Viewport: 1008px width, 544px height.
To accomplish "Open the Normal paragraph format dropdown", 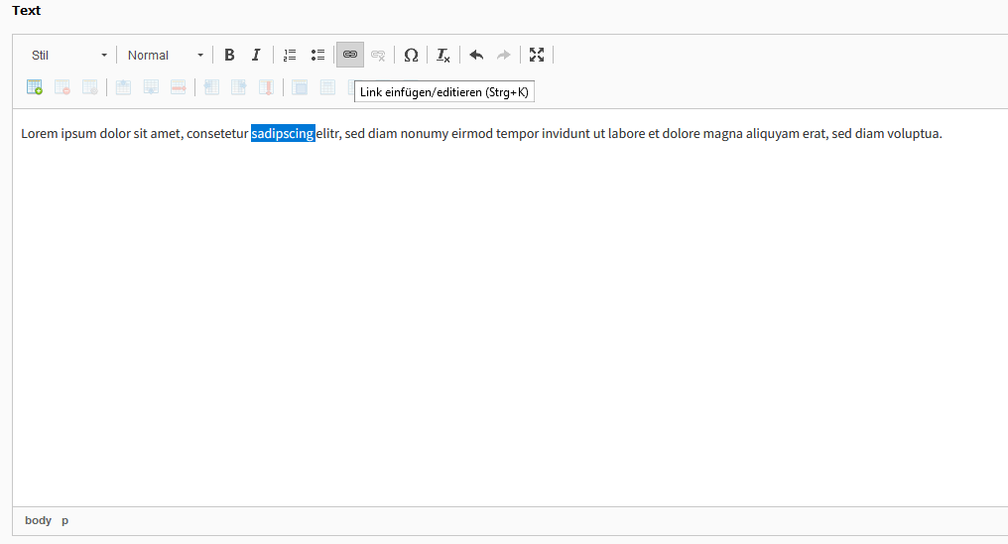I will click(165, 55).
